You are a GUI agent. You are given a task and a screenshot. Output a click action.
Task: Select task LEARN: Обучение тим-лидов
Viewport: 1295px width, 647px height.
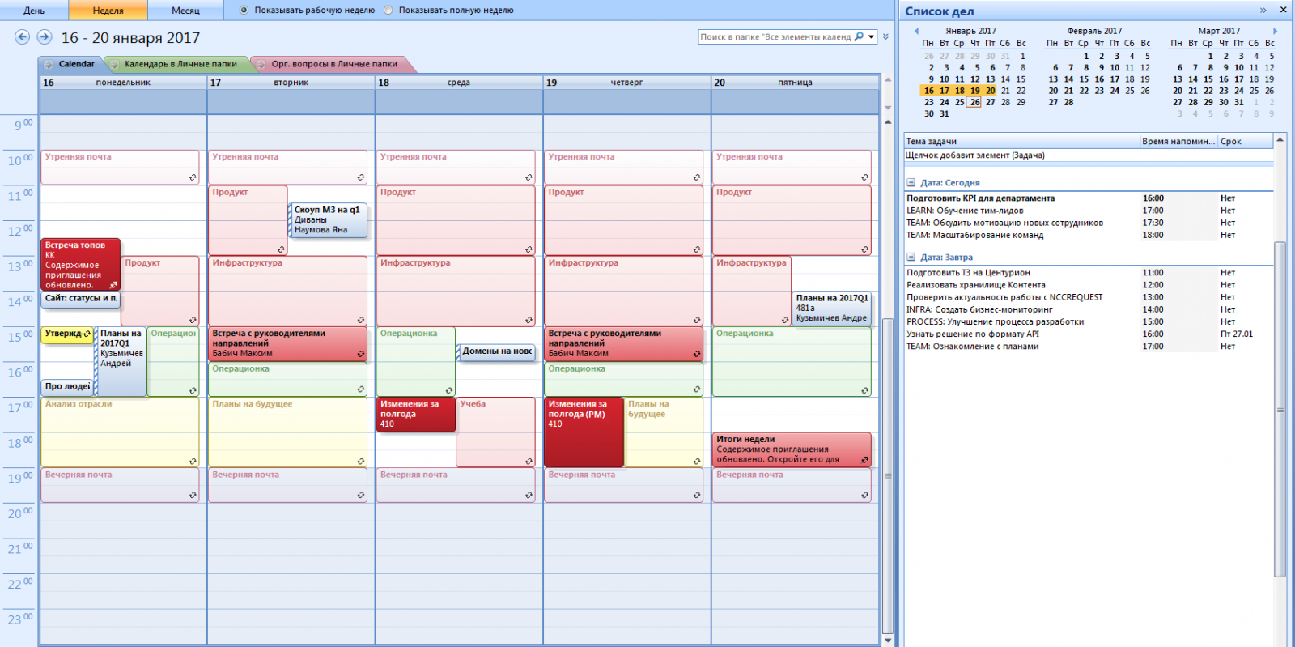tap(1088, 211)
